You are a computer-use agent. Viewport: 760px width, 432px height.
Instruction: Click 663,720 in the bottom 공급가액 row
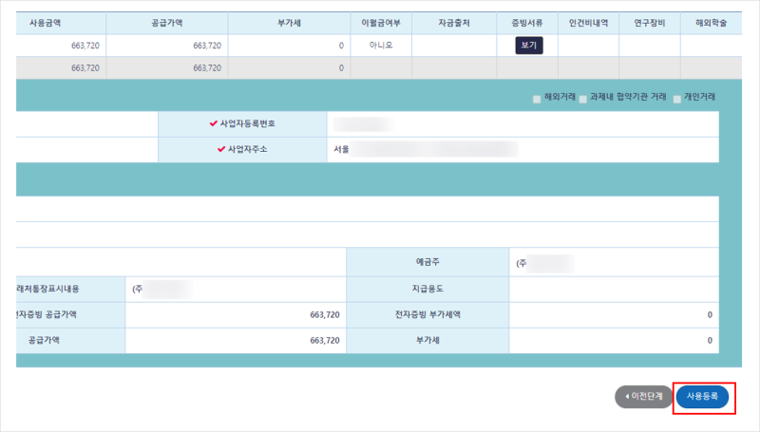236,341
